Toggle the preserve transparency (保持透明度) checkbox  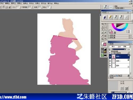110,51
